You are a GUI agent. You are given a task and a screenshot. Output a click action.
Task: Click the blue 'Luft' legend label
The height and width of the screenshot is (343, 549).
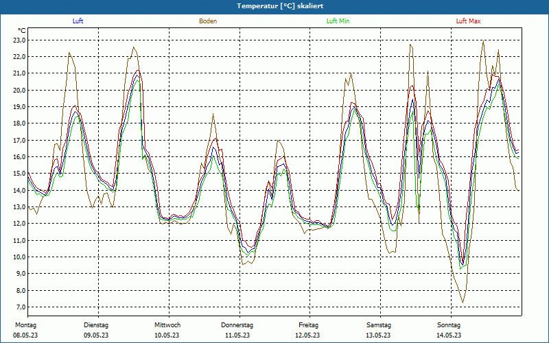coord(78,21)
